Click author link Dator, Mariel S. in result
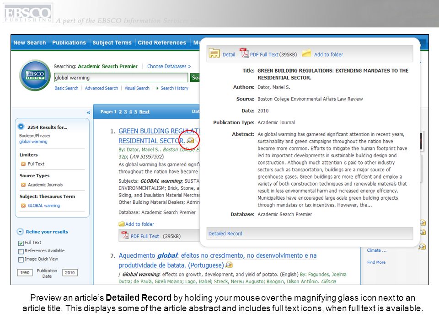Viewport: 439px width, 329px height. click(x=143, y=150)
